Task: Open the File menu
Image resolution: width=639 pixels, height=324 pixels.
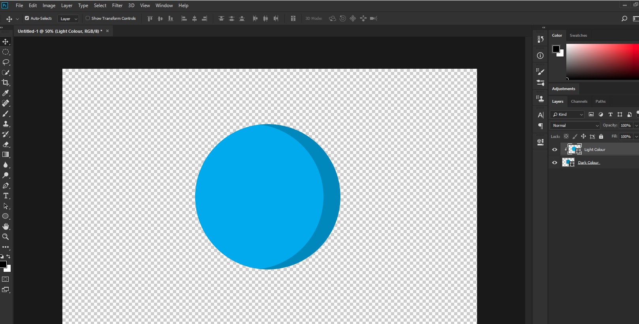Action: coord(19,6)
